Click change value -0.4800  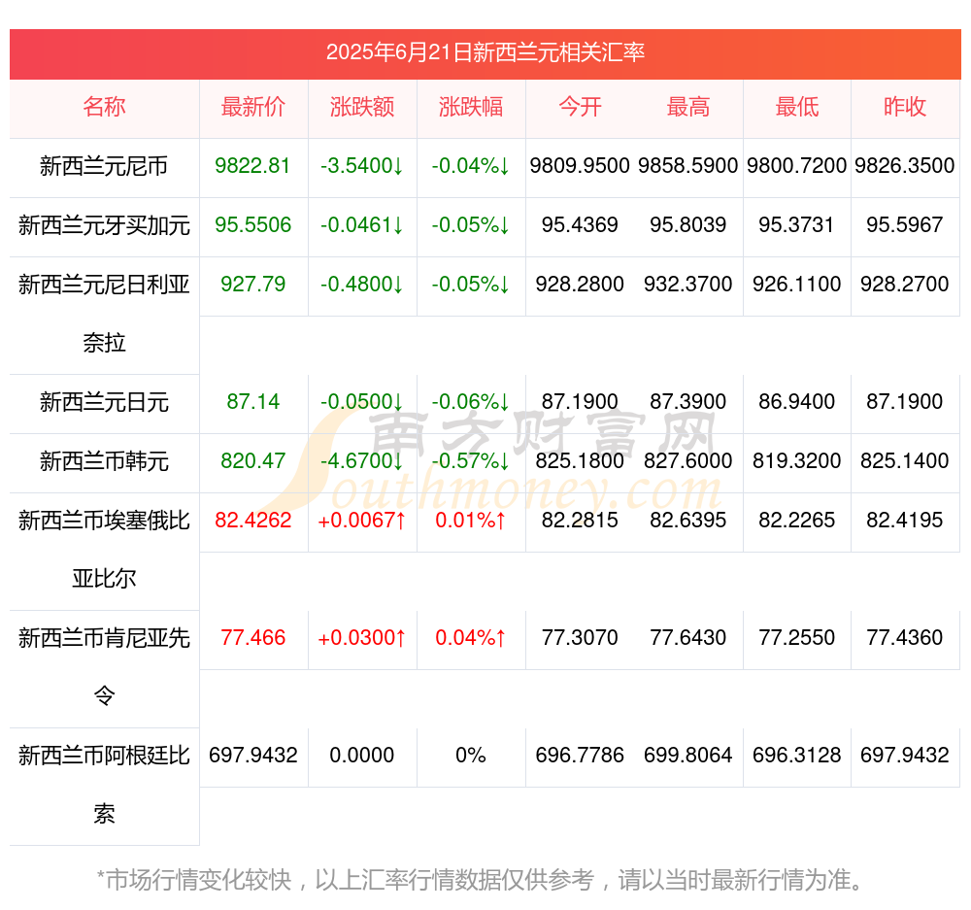click(x=361, y=285)
